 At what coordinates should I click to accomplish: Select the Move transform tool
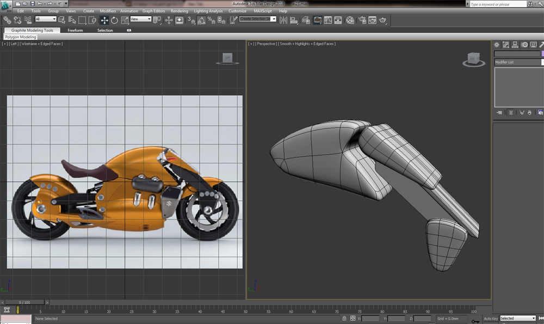104,20
